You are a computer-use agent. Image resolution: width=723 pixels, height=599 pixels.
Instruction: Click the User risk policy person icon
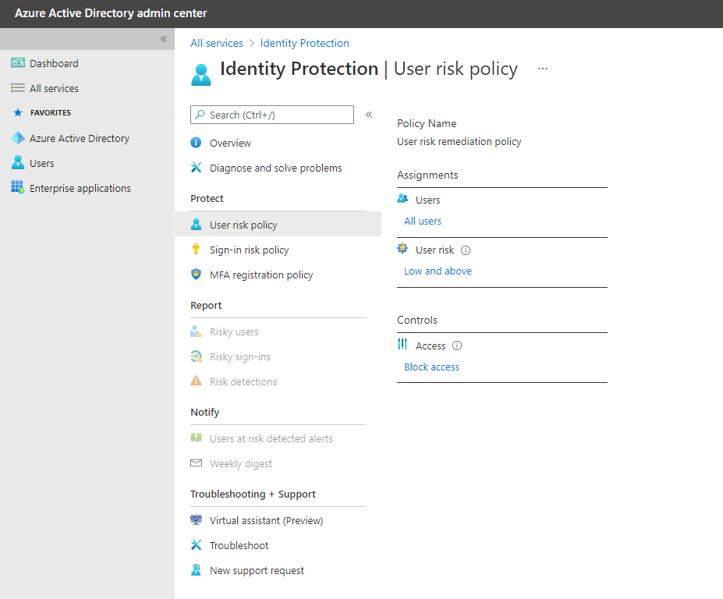pyautogui.click(x=196, y=225)
